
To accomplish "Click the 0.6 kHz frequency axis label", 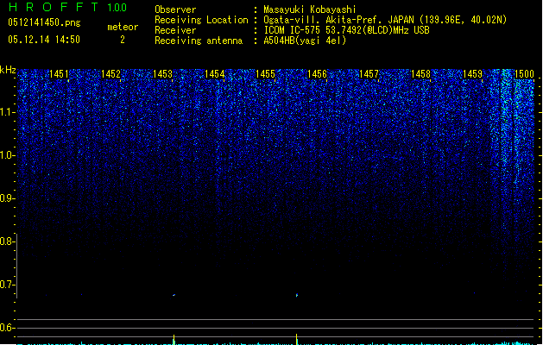I will pyautogui.click(x=7, y=328).
